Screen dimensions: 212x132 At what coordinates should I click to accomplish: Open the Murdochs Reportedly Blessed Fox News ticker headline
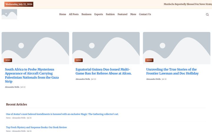tap(188, 4)
